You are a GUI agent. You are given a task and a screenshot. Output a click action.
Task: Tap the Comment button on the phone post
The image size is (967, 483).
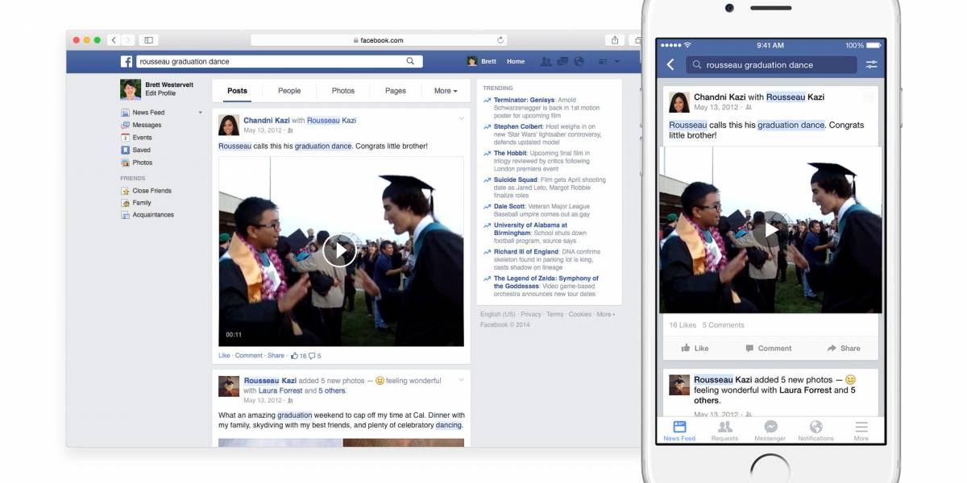[x=769, y=349]
